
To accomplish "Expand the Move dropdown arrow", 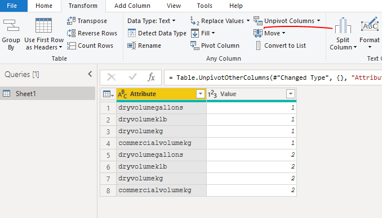I will click(283, 33).
